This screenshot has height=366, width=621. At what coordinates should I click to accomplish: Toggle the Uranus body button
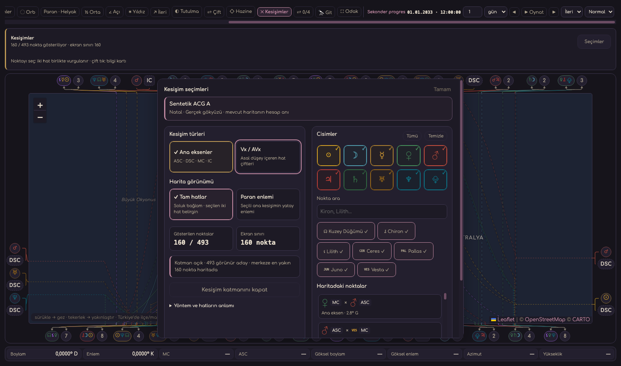(382, 180)
